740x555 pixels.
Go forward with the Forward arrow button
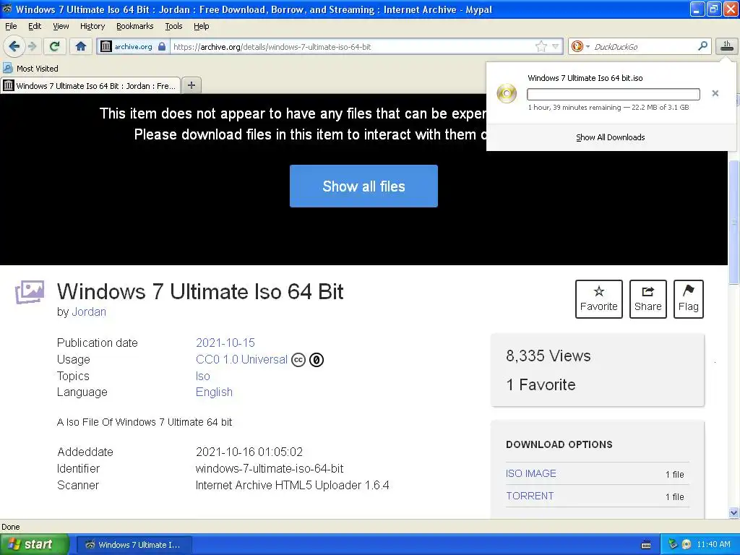(32, 46)
